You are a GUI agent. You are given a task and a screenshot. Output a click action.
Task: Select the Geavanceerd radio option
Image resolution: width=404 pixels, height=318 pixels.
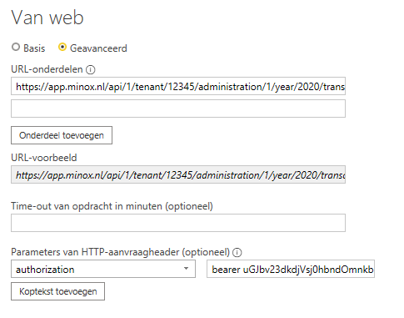coord(62,47)
